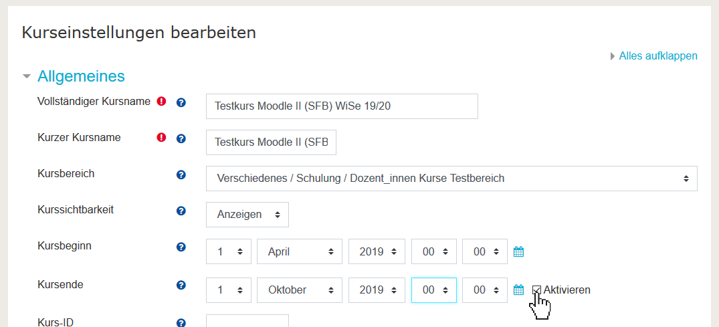The image size is (719, 327).
Task: Open help icon for Kurzer Kursname
Action: [x=181, y=139]
